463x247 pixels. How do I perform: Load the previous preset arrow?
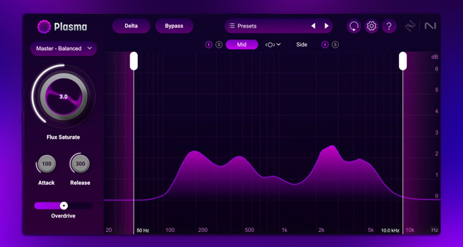[x=313, y=26]
